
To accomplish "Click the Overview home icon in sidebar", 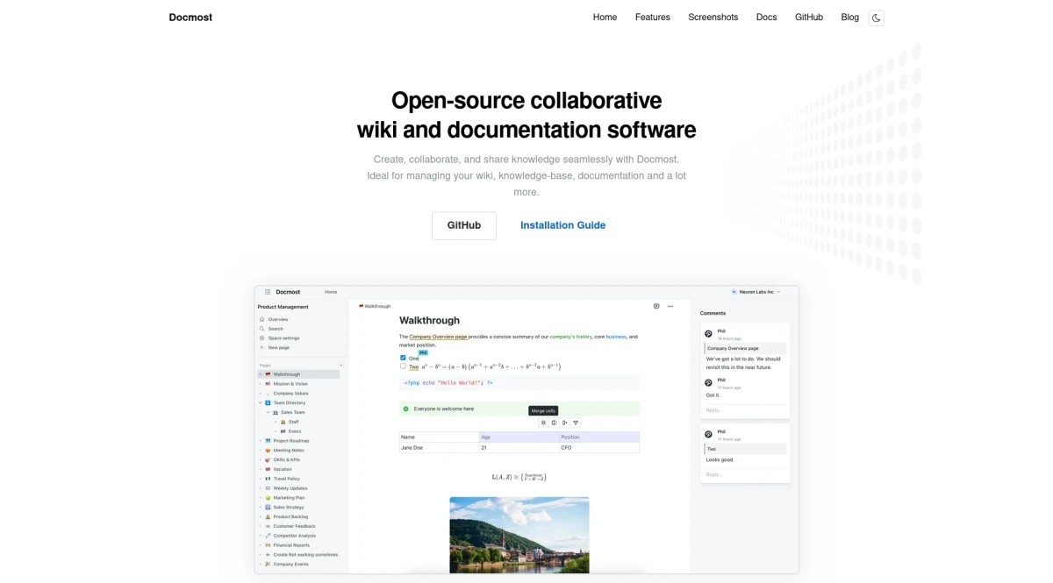I will pos(261,319).
